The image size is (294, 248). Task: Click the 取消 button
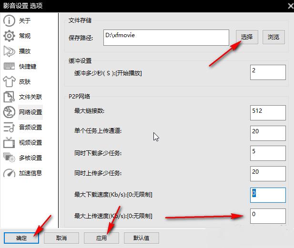click(x=61, y=238)
